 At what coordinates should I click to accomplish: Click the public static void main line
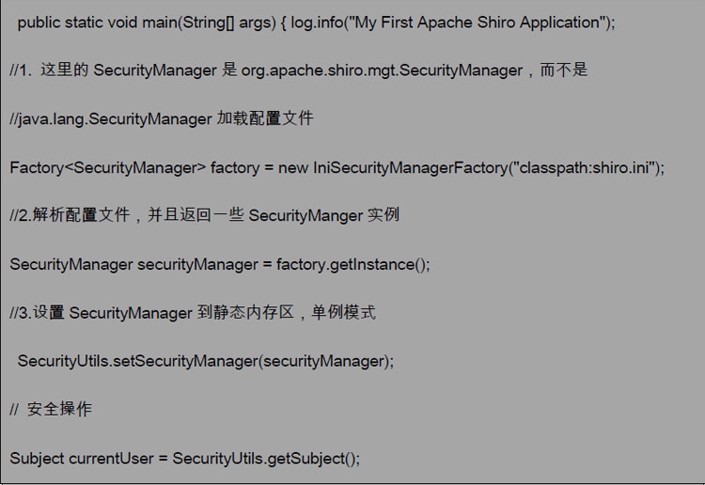(x=316, y=23)
